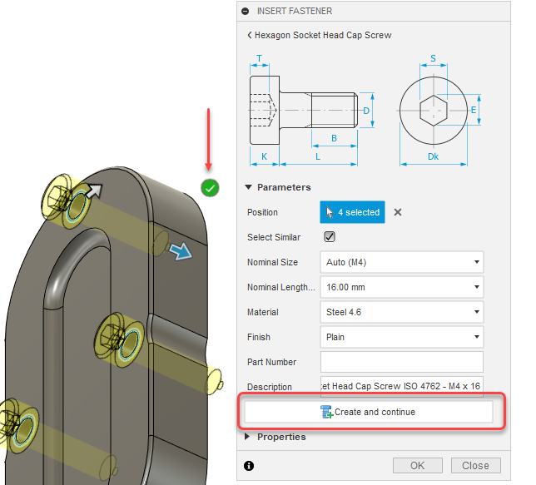This screenshot has height=485, width=536.
Task: Open the info icon in dialog footer
Action: pyautogui.click(x=249, y=466)
